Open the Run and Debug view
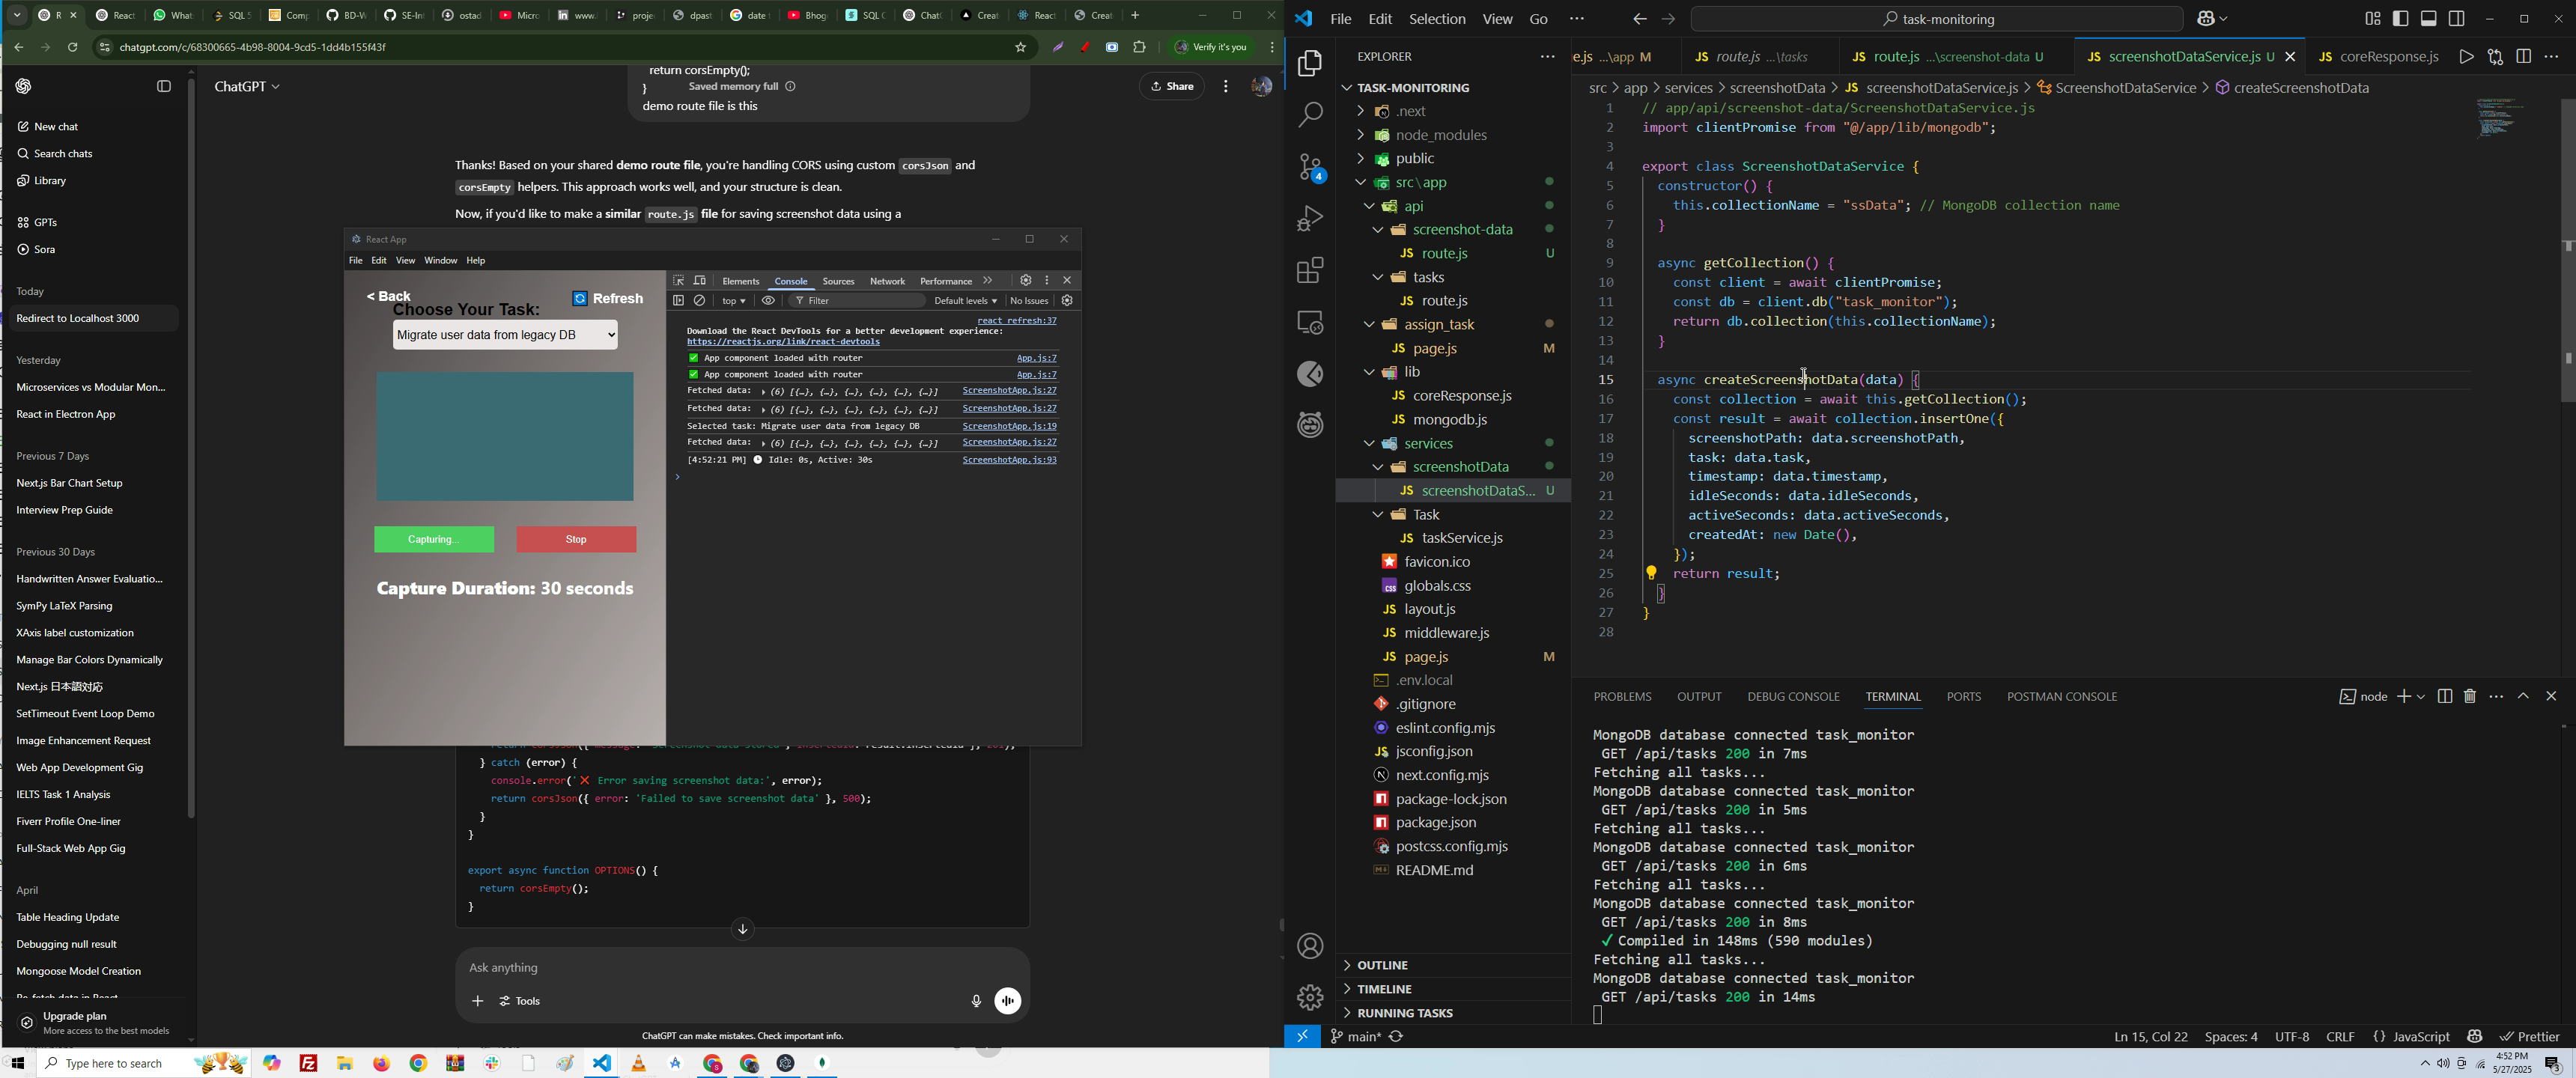The width and height of the screenshot is (2576, 1078). [1310, 218]
